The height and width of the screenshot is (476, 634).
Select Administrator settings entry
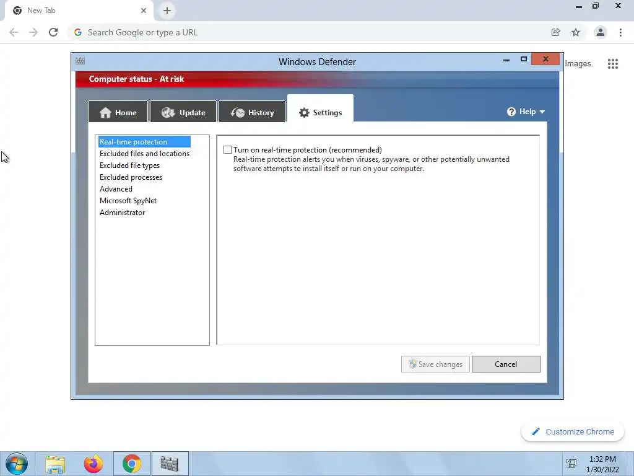point(122,212)
